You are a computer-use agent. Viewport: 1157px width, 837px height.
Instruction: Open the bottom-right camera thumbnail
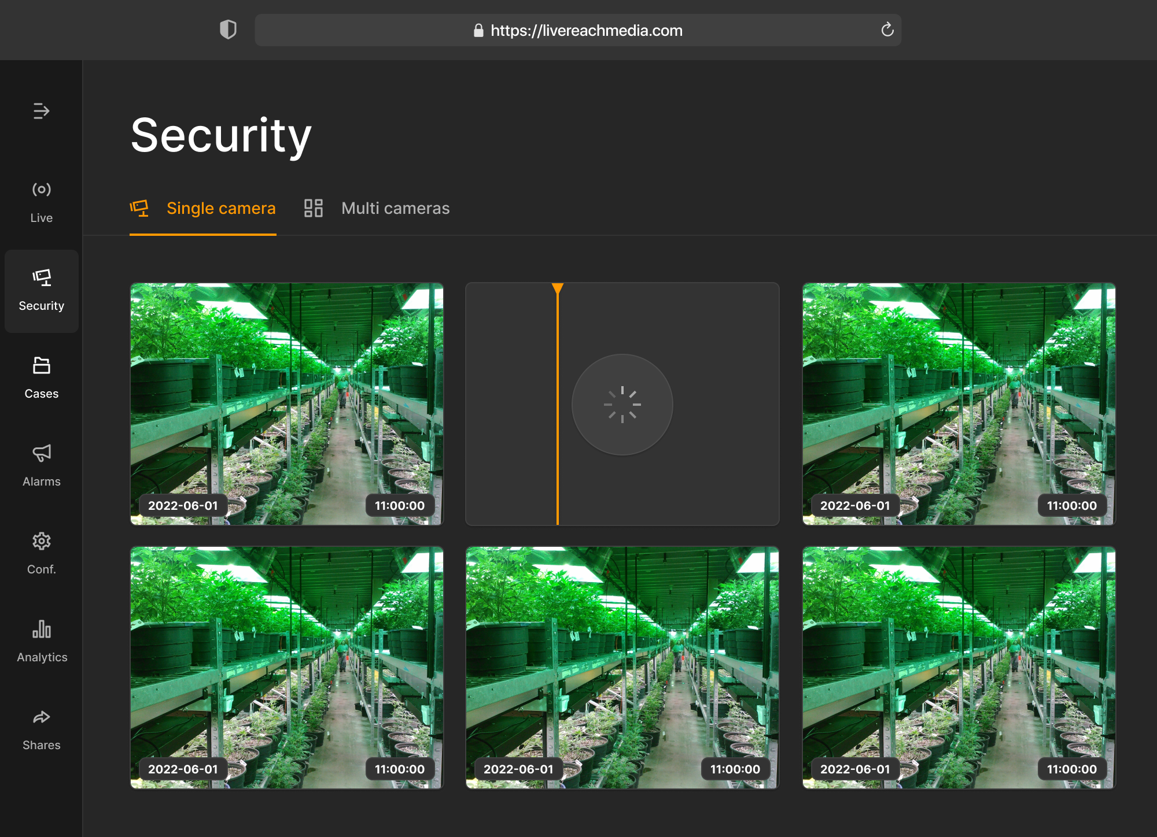[x=959, y=668]
